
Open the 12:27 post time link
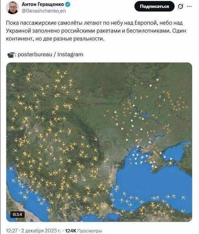[x=11, y=230]
